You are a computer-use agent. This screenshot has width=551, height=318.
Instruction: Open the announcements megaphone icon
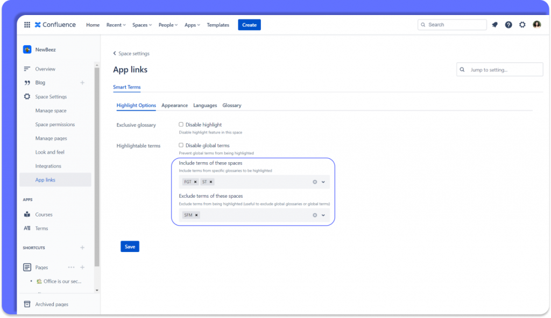pos(495,24)
